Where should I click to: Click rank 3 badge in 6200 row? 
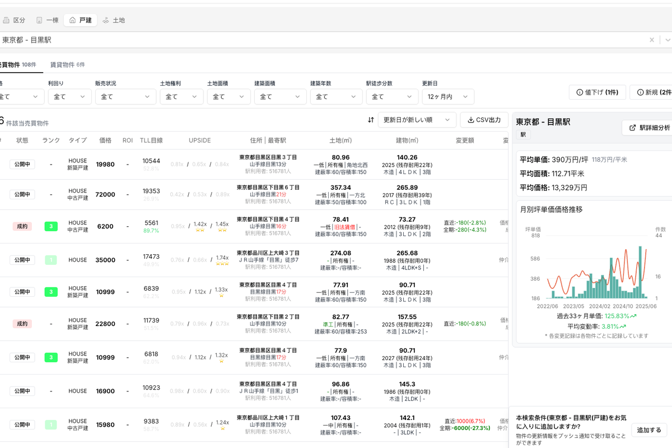tap(51, 226)
